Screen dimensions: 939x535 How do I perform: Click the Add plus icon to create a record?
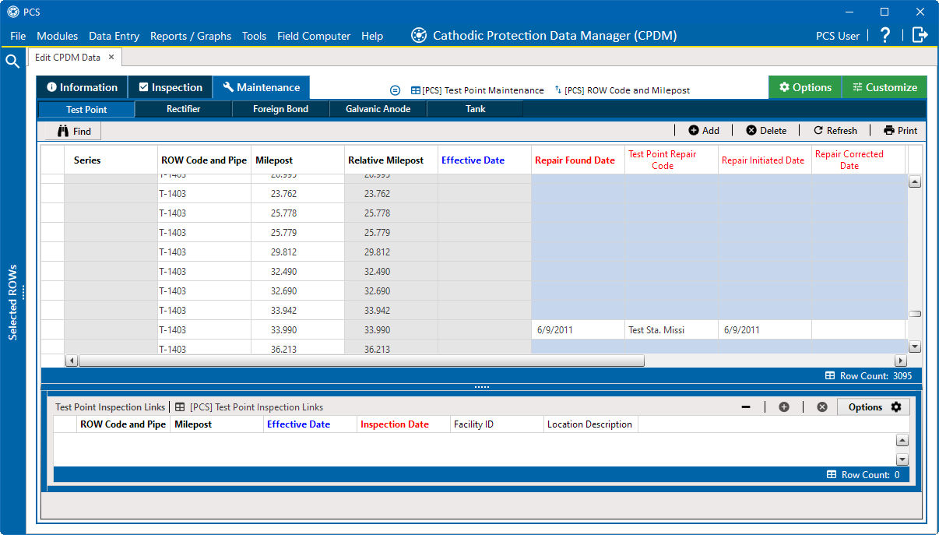[x=695, y=130]
